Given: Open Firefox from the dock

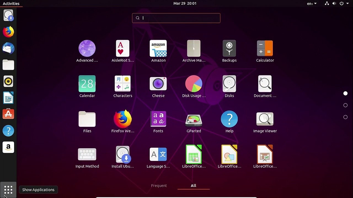Looking at the screenshot, I should tap(8, 32).
